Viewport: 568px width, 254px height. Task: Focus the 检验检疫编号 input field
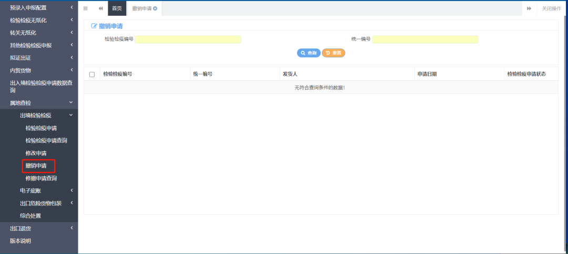(x=188, y=39)
